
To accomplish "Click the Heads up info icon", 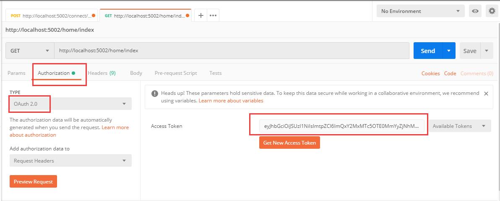I will click(x=155, y=94).
